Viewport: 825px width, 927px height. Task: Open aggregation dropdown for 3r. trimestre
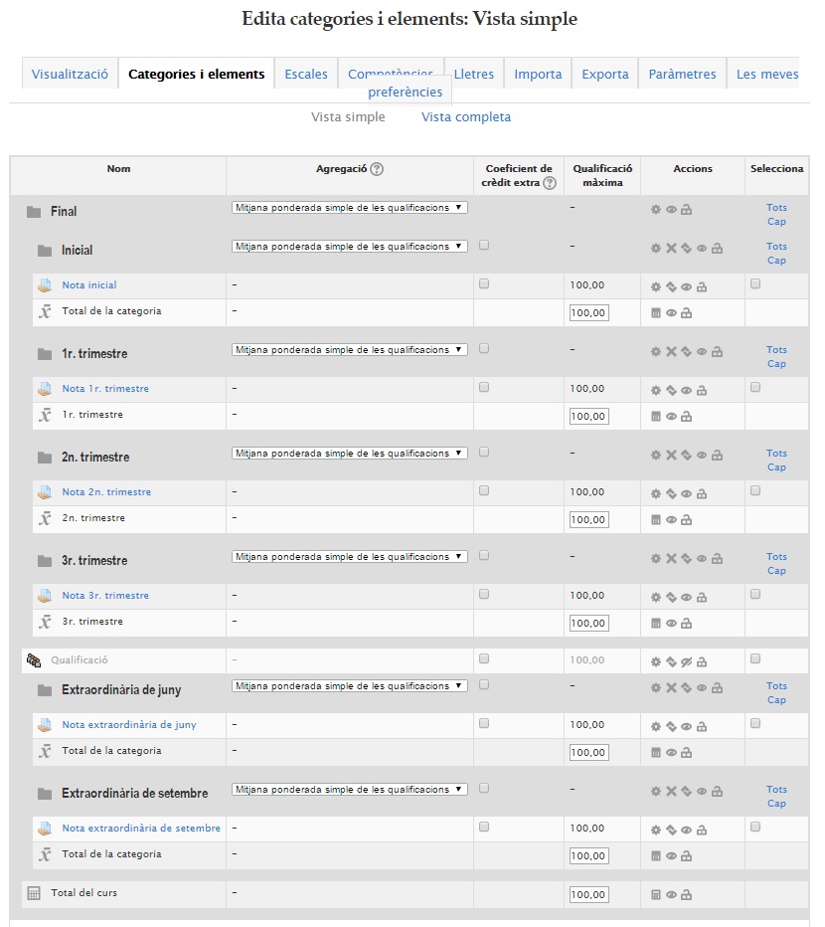click(x=350, y=557)
